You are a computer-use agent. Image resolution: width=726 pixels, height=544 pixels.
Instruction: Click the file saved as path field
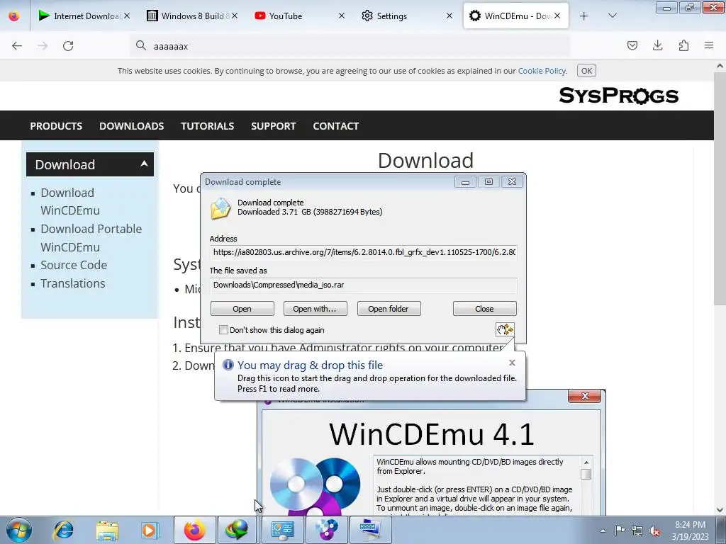tap(364, 285)
